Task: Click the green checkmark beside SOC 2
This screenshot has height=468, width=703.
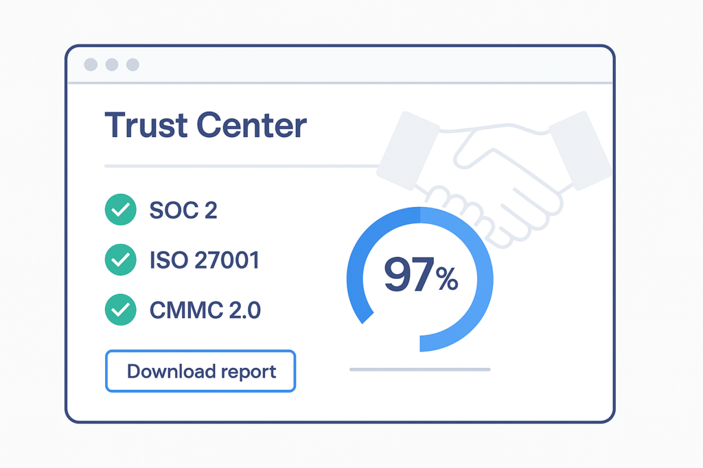Action: click(x=119, y=210)
